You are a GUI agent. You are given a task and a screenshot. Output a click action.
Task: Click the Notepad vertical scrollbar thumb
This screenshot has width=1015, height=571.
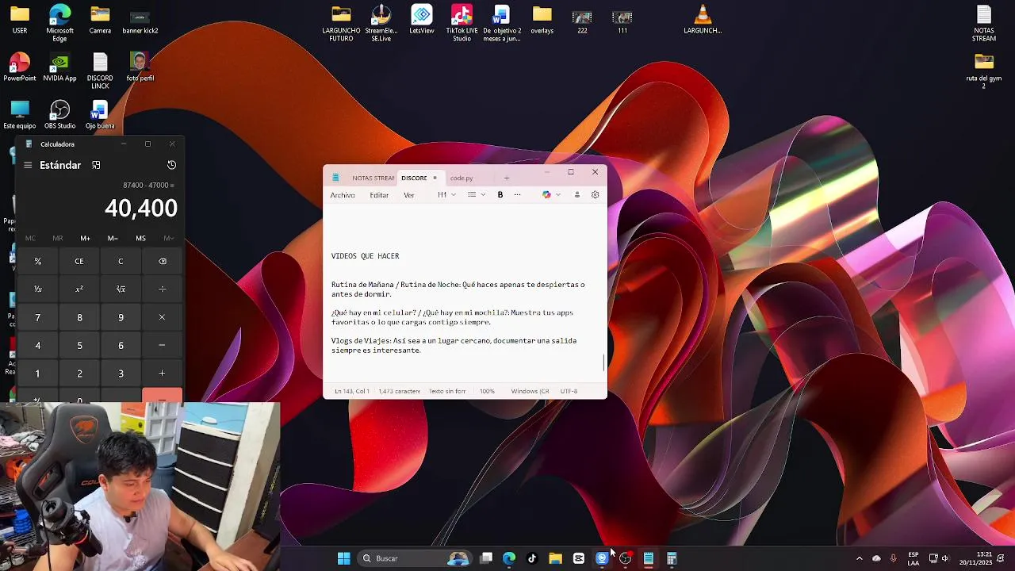pos(604,362)
